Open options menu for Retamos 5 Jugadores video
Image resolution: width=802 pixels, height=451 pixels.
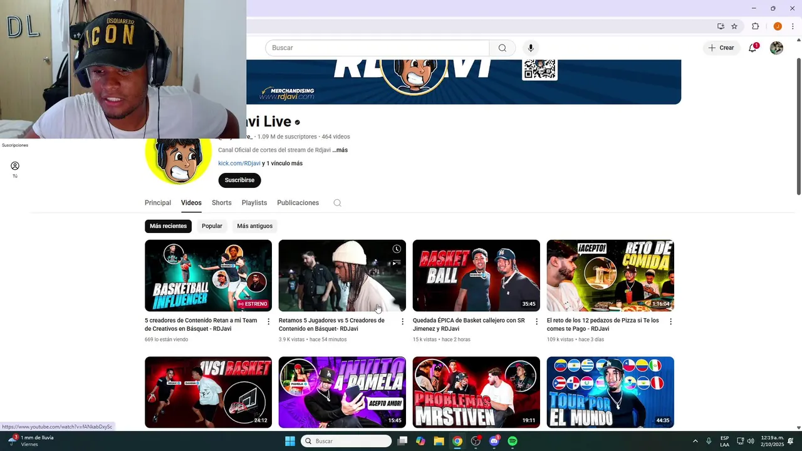point(403,321)
